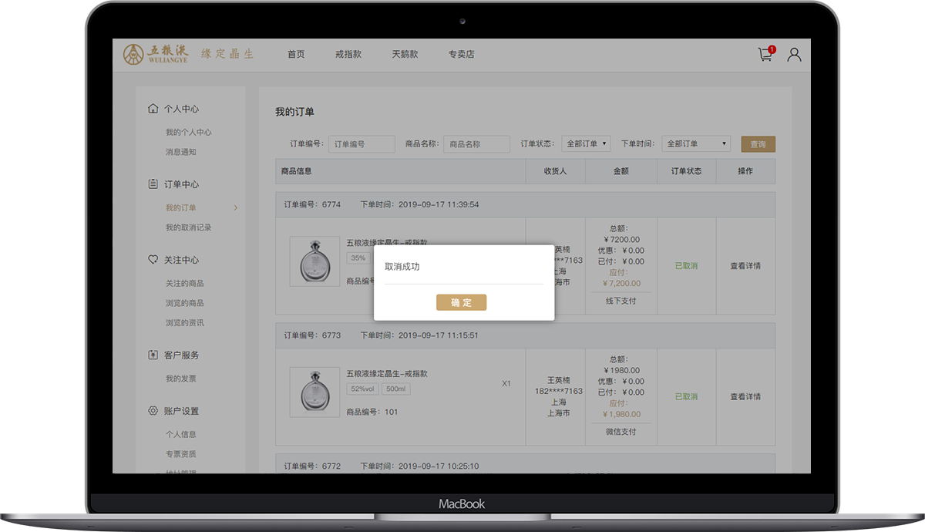Viewport: 925px width, 532px height.
Task: Click 查看详情 for order 6773
Action: point(745,397)
